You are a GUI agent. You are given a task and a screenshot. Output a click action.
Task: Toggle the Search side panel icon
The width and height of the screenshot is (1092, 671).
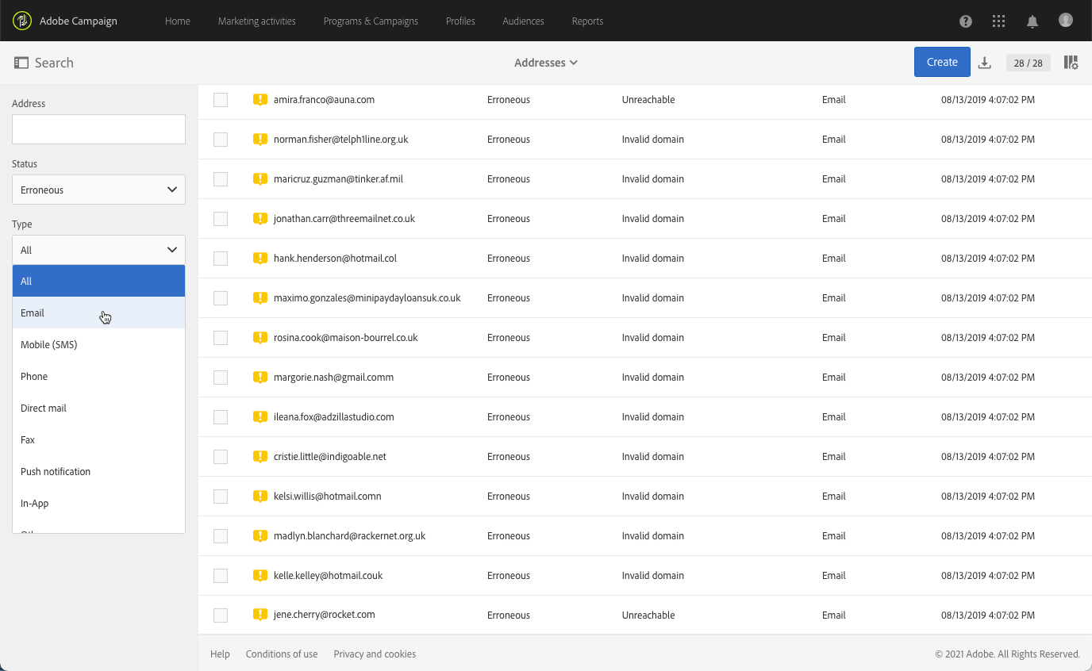point(21,63)
